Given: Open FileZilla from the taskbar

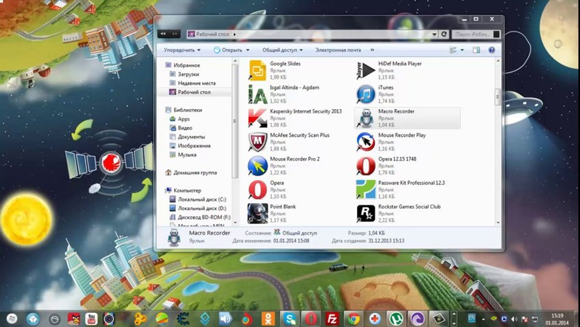Looking at the screenshot, I should [332, 319].
